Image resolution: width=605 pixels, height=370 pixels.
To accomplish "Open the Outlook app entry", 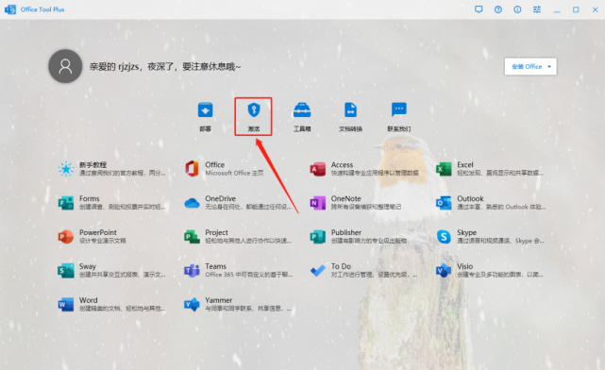I will click(x=491, y=203).
